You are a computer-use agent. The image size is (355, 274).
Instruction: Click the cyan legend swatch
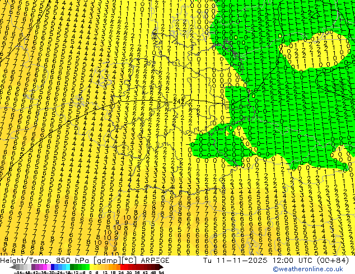point(68,267)
